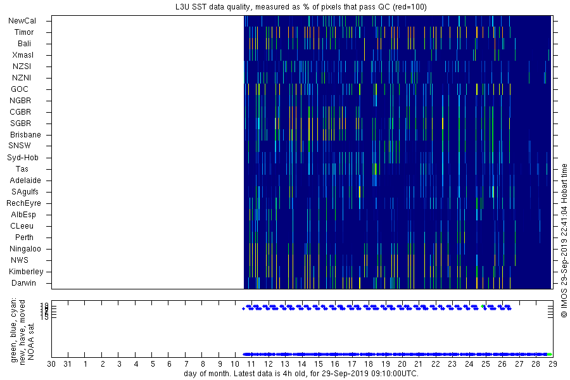The image size is (570, 380).
Task: Click day 1 on the time axis
Action: [x=85, y=364]
